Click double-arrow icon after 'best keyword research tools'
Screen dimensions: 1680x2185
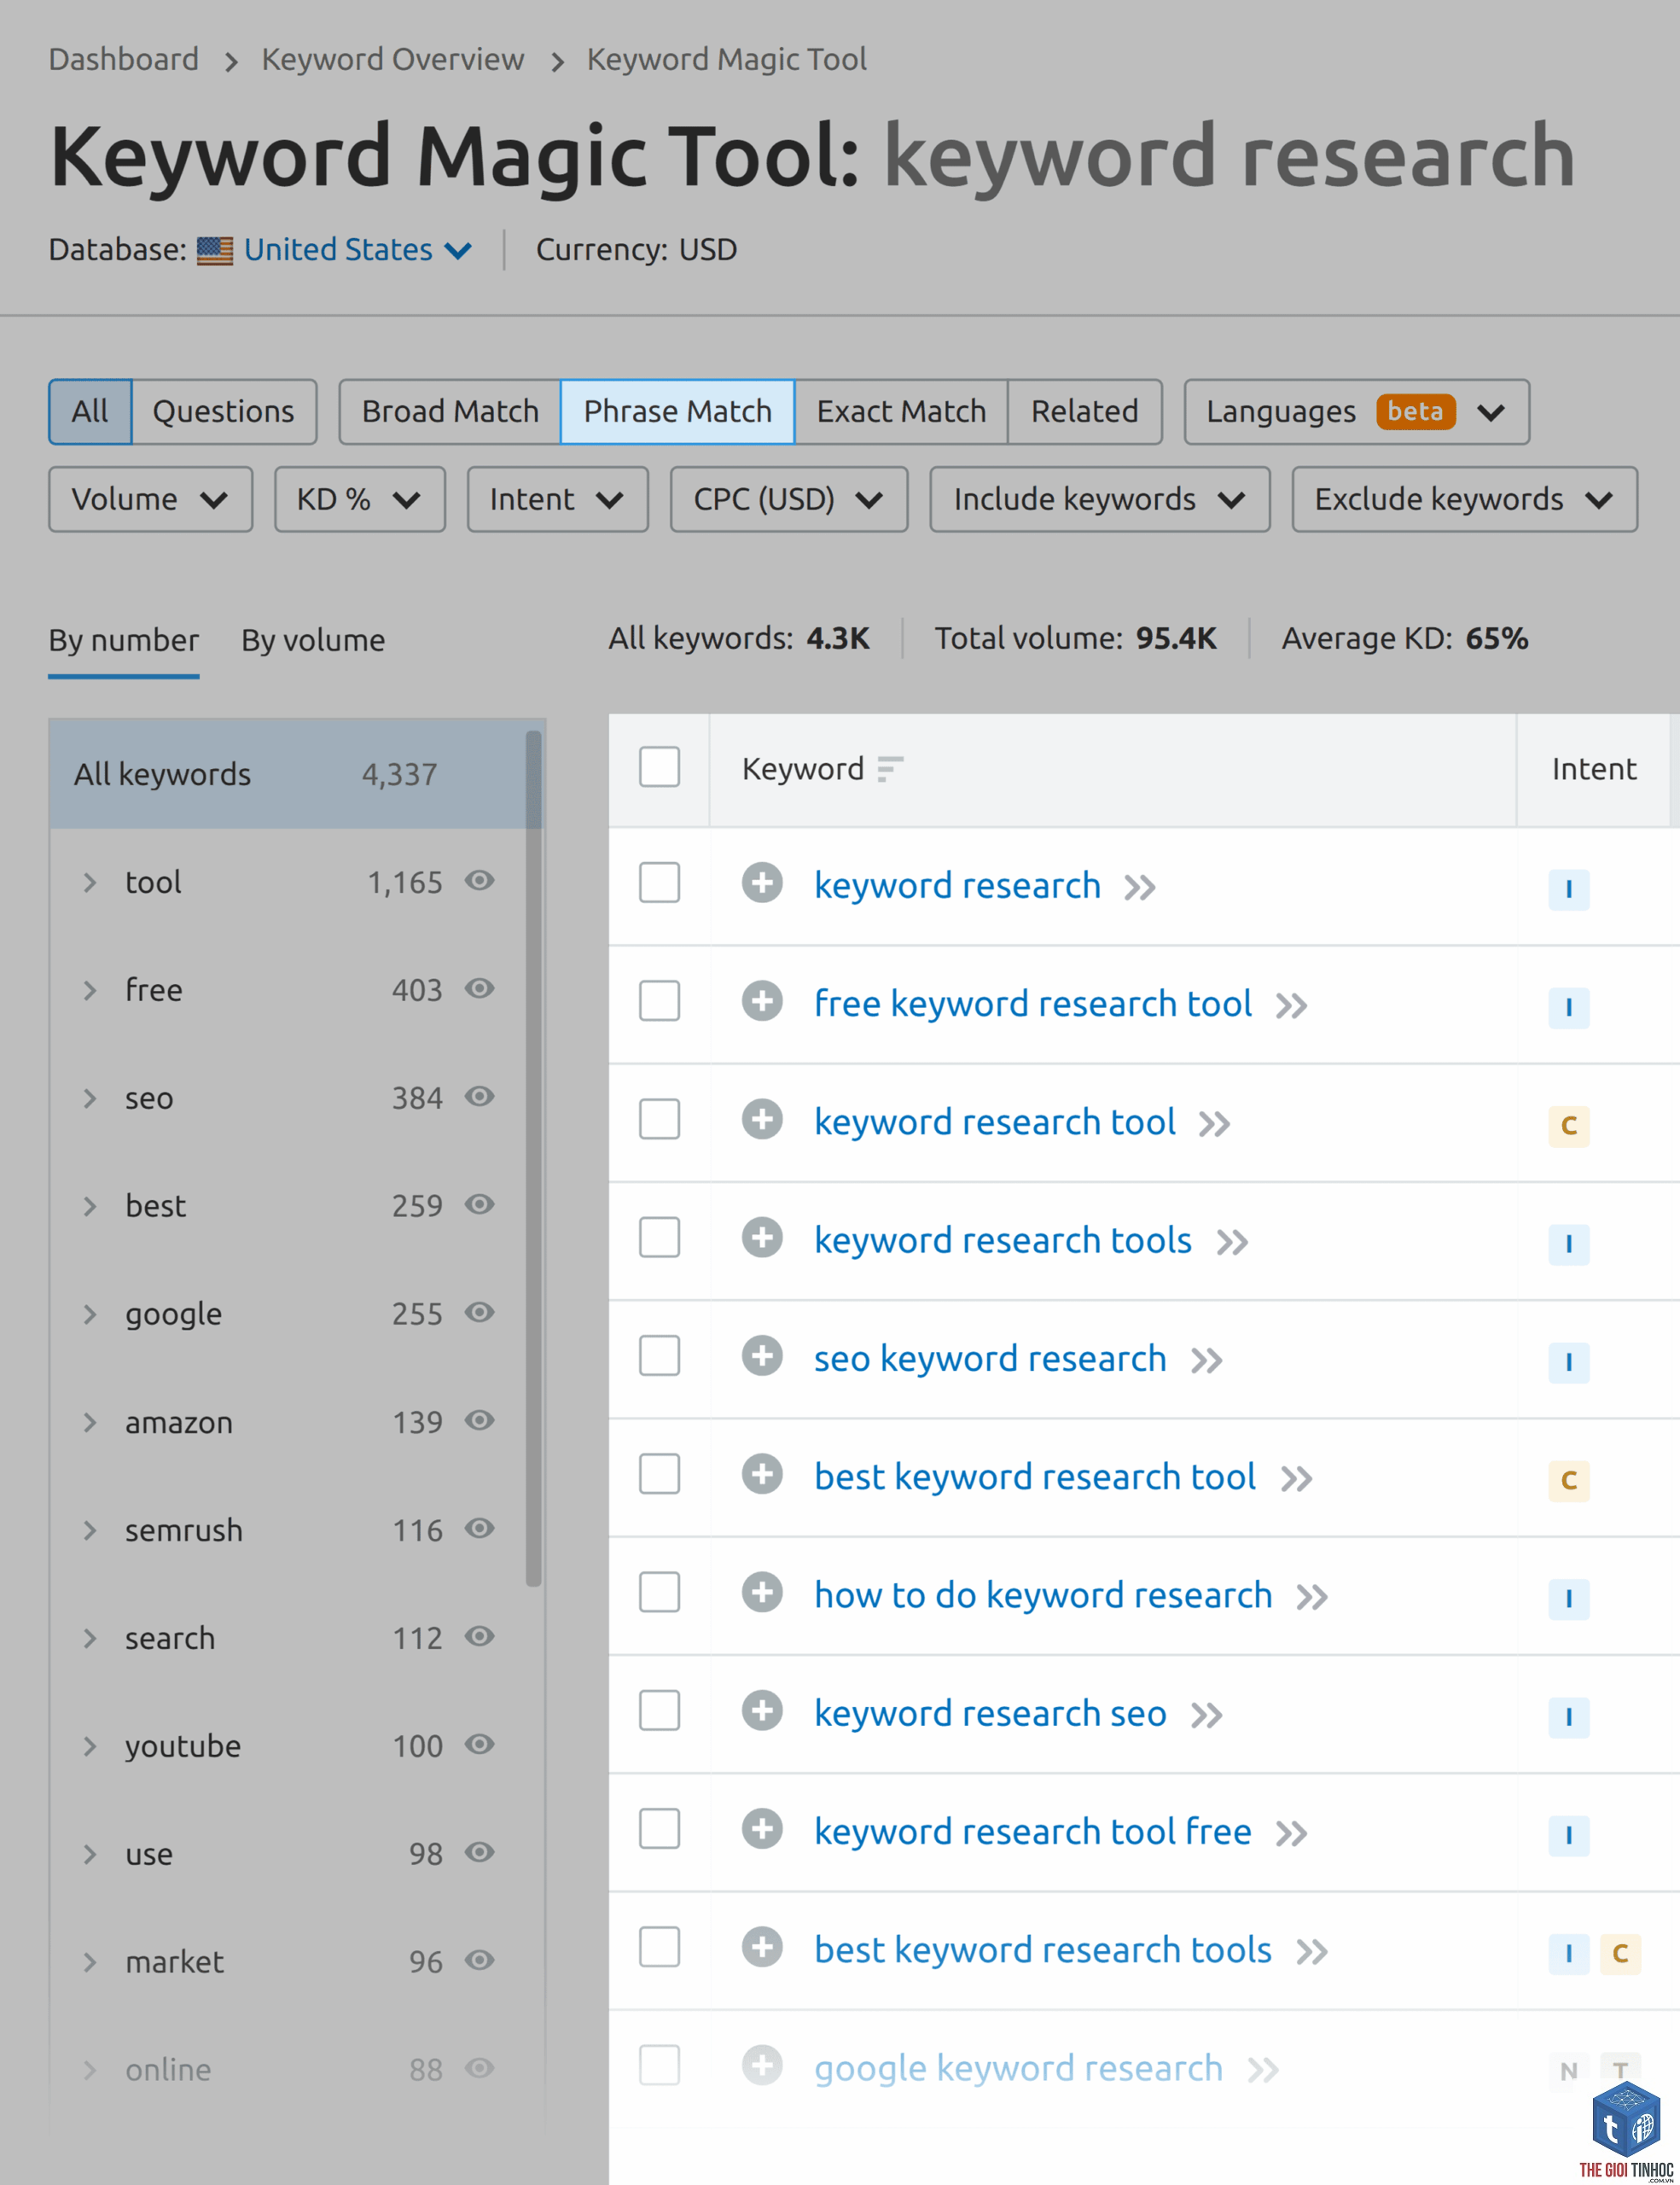coord(1312,1952)
